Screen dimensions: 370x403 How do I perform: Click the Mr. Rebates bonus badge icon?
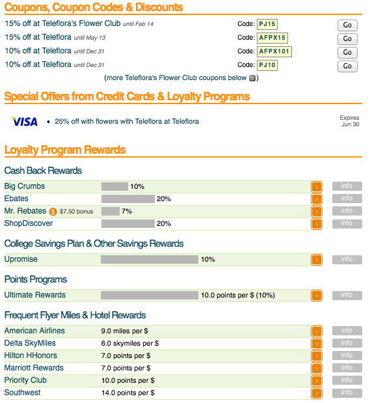(x=53, y=212)
